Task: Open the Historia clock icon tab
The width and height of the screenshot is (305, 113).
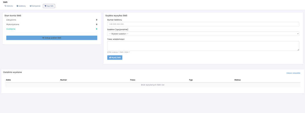Action: click(x=5, y=6)
